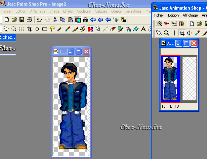207x159 pixels.
Task: Select the Arrow tool in Animation Shop
Action: coord(159,33)
